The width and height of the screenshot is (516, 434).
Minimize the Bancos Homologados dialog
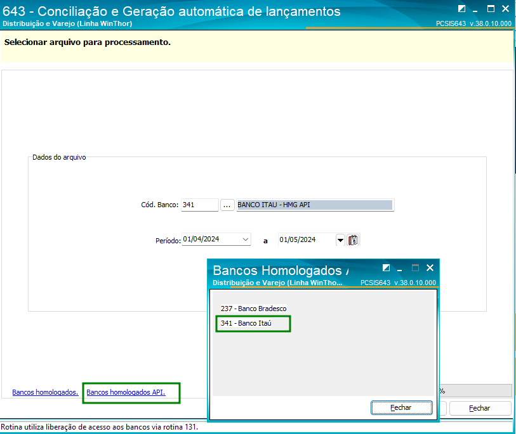pos(399,269)
